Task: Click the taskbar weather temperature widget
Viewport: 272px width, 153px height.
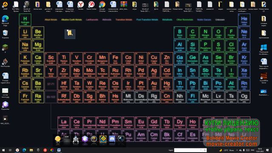Action: 227,150
